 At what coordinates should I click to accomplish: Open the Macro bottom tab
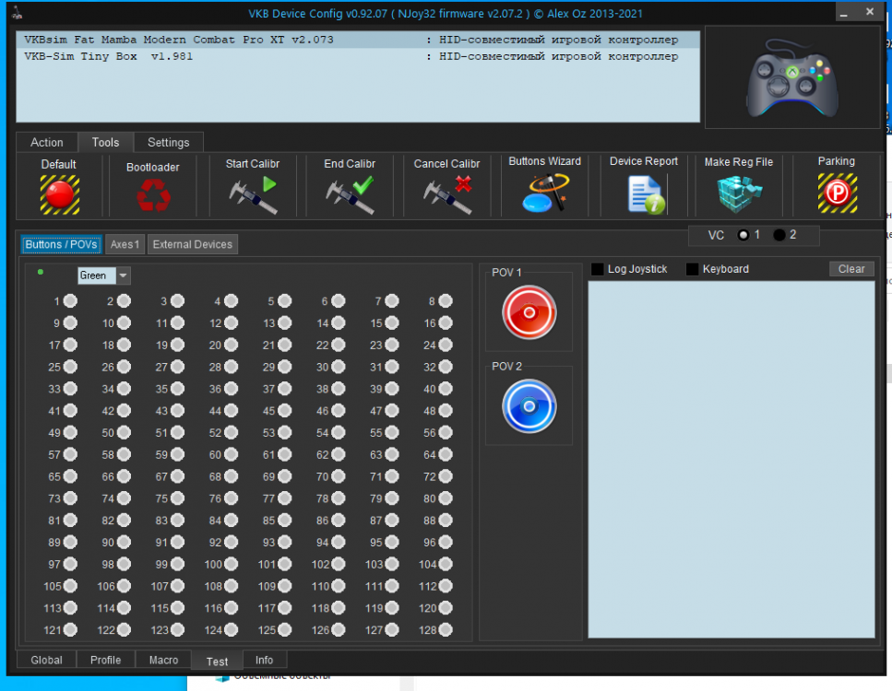click(x=163, y=660)
